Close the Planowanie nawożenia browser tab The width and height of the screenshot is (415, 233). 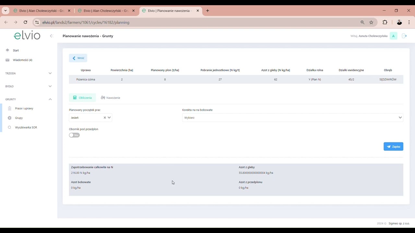click(198, 11)
